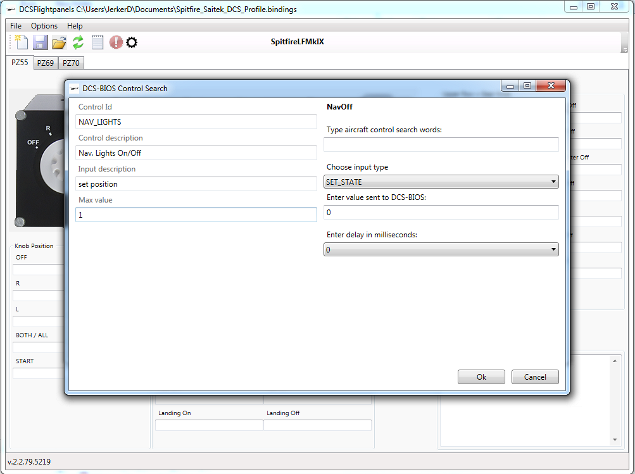This screenshot has width=635, height=474.
Task: Switch to the PZ70 tab
Action: pyautogui.click(x=71, y=63)
